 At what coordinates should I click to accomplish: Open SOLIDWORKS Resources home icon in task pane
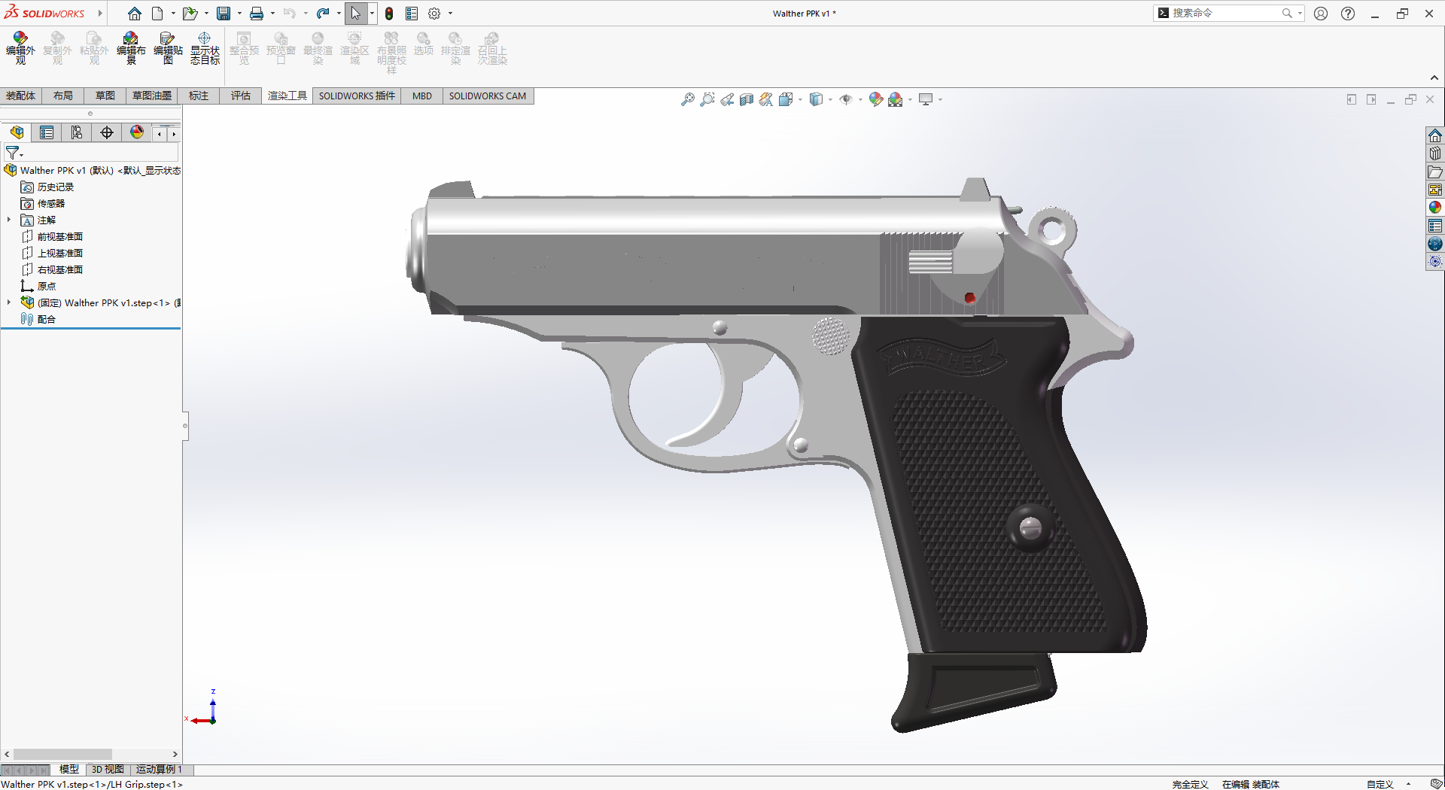[x=1435, y=135]
